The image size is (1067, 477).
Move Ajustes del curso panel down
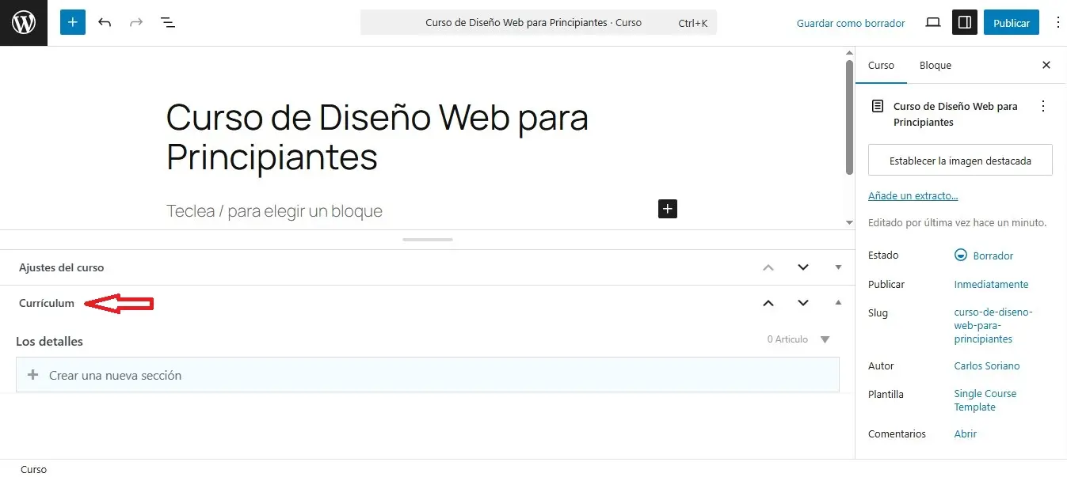(x=803, y=267)
